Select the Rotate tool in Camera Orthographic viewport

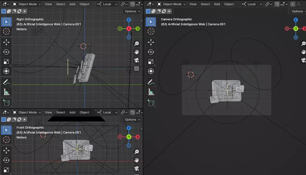pyautogui.click(x=151, y=52)
